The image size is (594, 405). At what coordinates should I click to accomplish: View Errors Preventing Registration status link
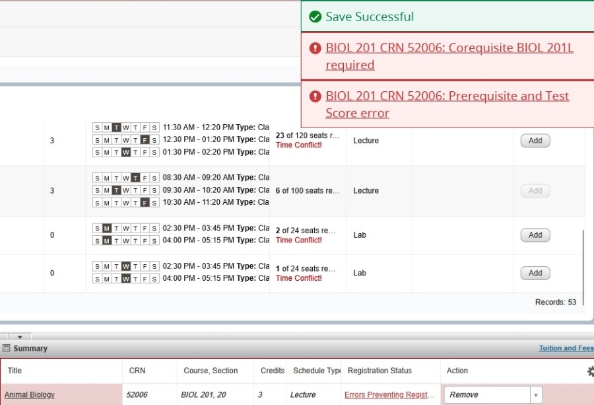(x=389, y=395)
